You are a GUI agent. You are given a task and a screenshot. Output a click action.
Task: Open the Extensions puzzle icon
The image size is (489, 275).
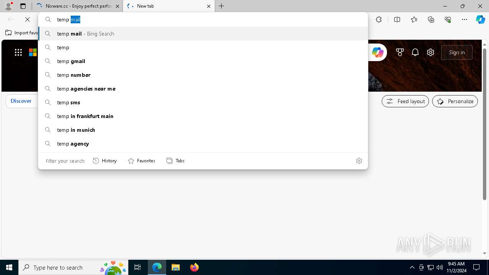click(379, 19)
